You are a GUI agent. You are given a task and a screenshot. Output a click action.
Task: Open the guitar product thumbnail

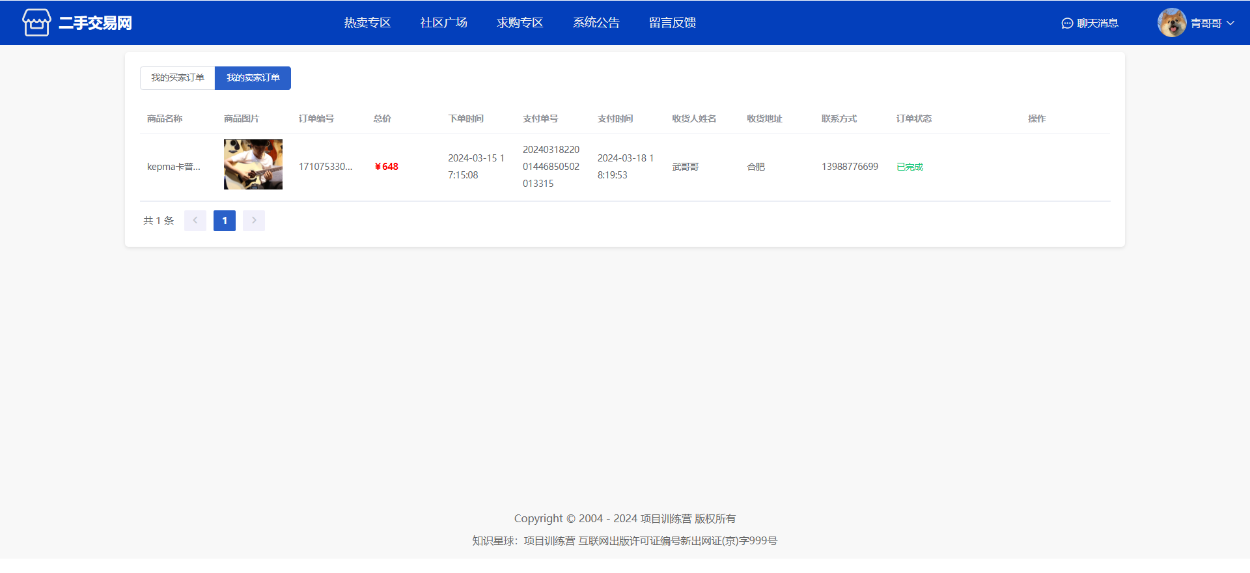[x=253, y=165]
